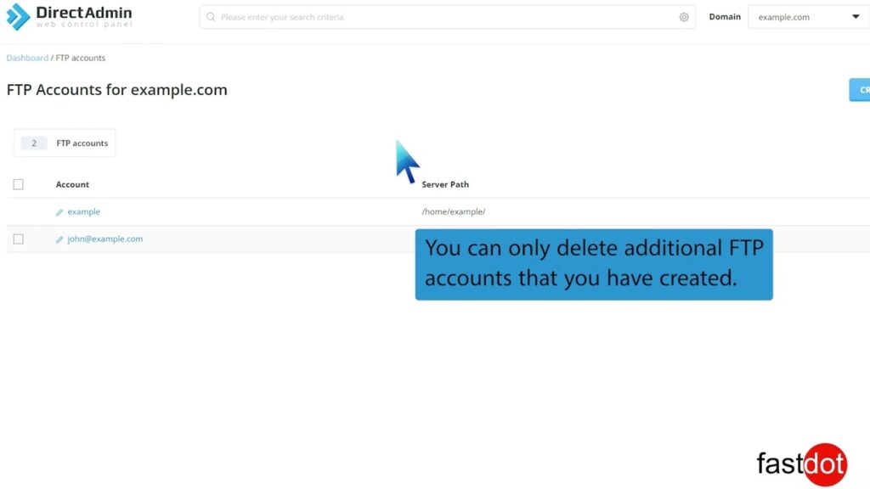This screenshot has width=870, height=489.
Task: Click the Create button at right edge
Action: point(860,90)
